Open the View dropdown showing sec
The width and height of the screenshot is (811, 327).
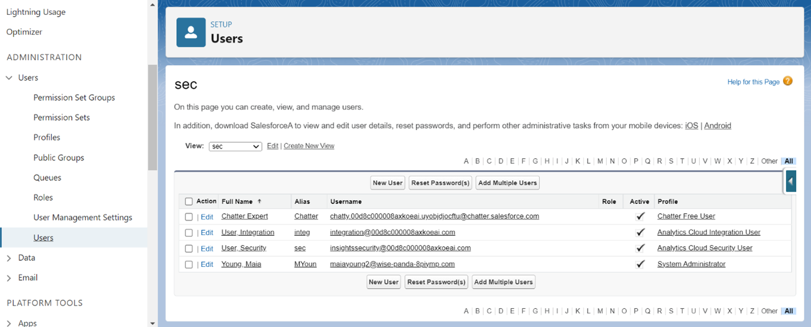(235, 146)
